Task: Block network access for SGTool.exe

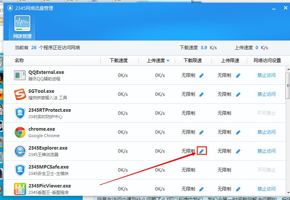Action: pyautogui.click(x=266, y=94)
